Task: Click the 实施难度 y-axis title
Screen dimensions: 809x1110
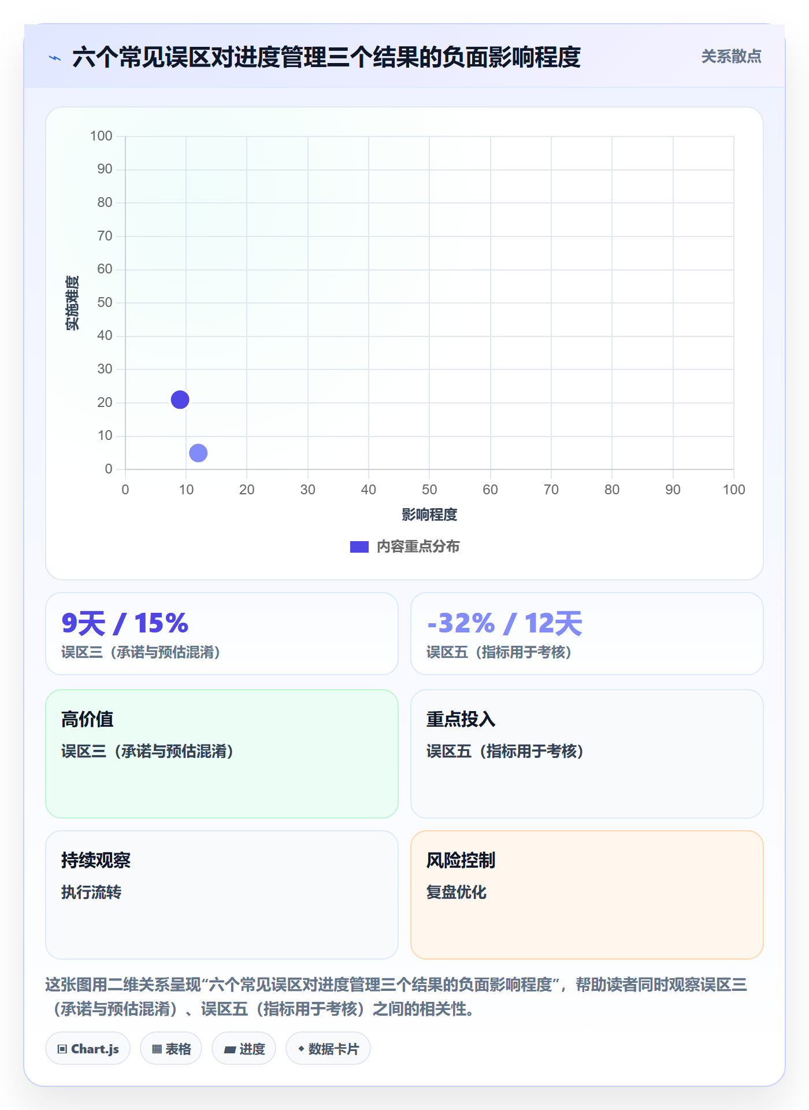Action: (72, 303)
